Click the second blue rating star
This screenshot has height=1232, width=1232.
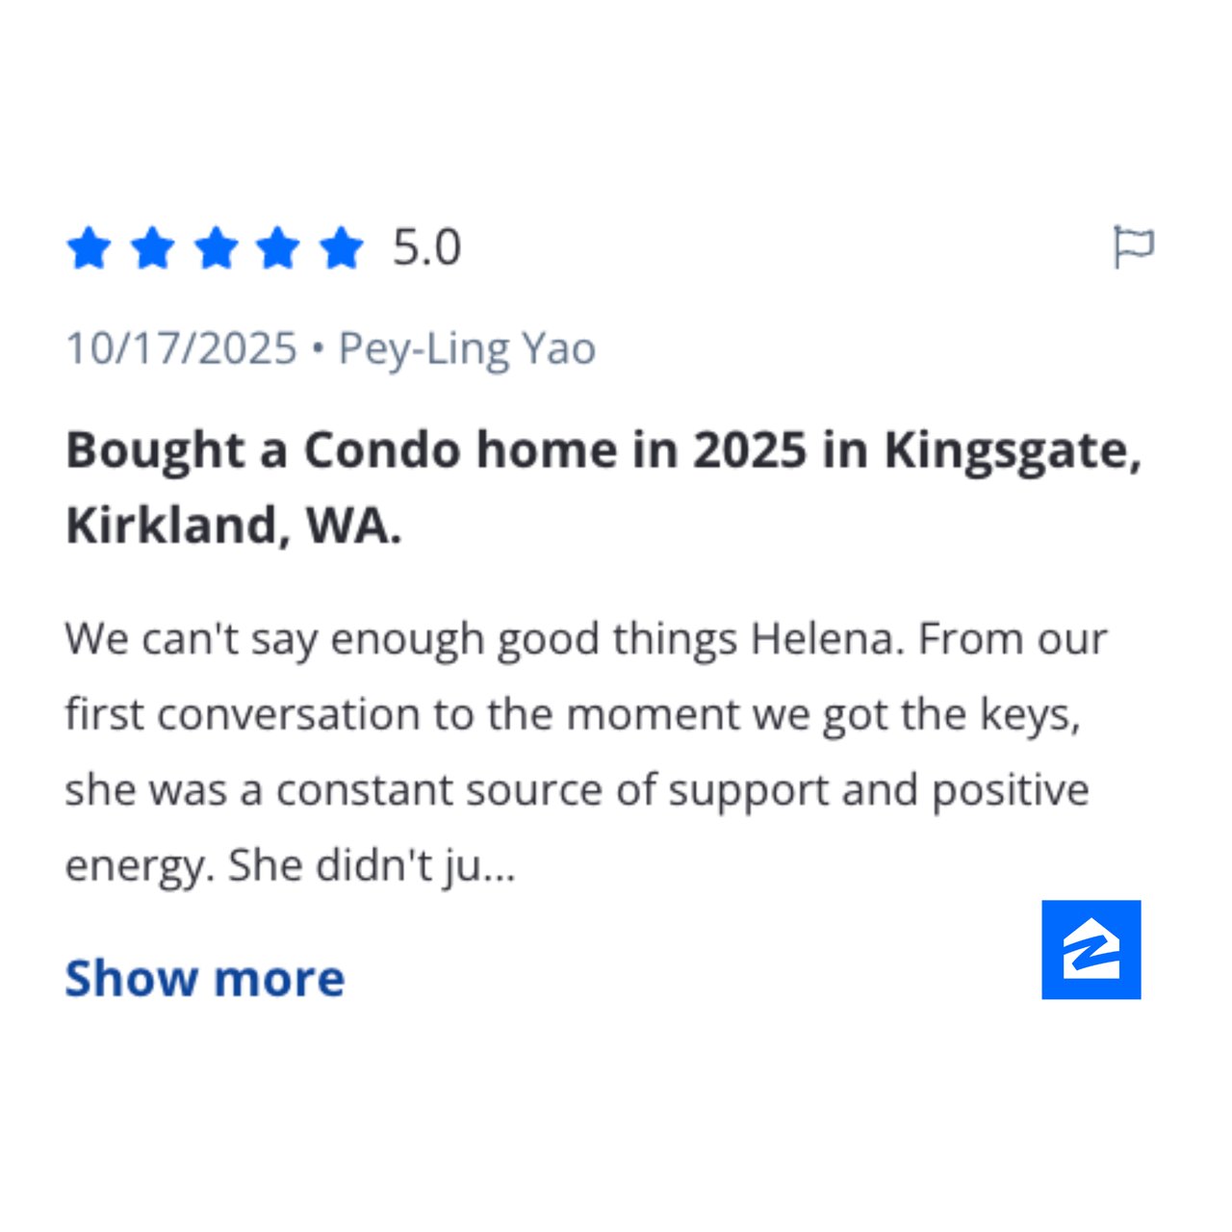tap(152, 248)
